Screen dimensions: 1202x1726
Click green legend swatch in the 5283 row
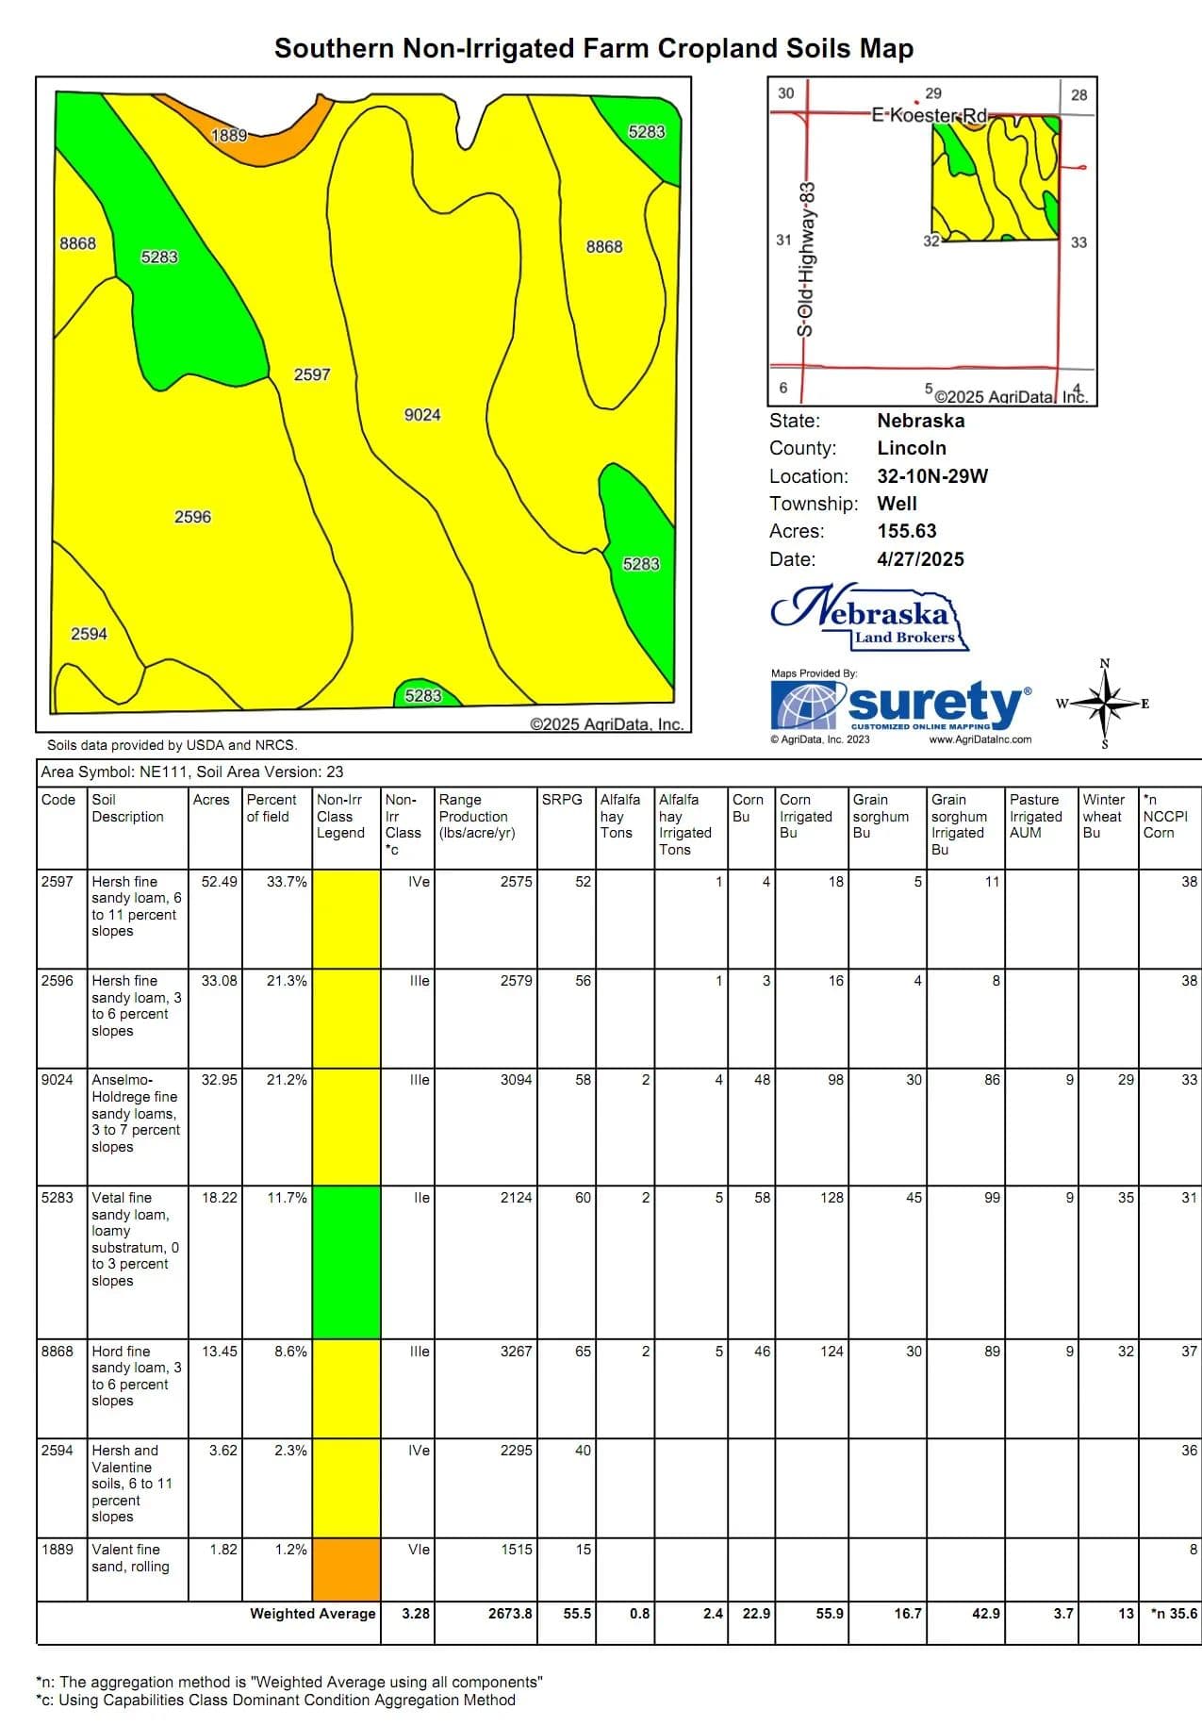click(346, 1261)
